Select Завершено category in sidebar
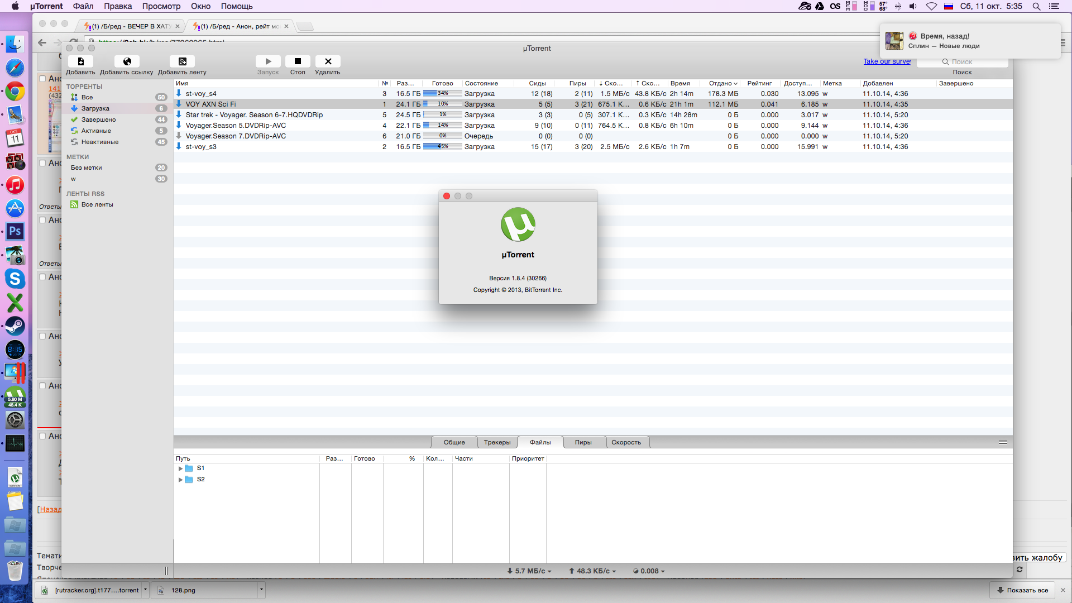 click(118, 119)
